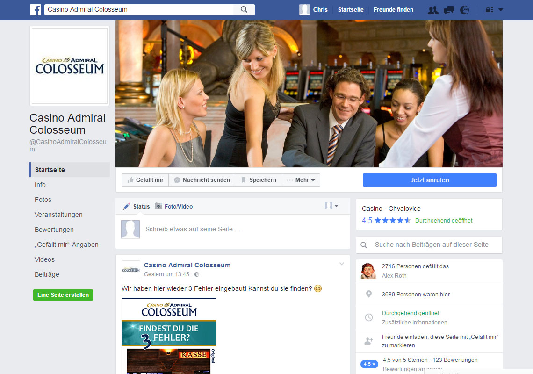Open the Casino Admiral Colosseum profile picture
Screen dimensions: 533x374
point(70,65)
